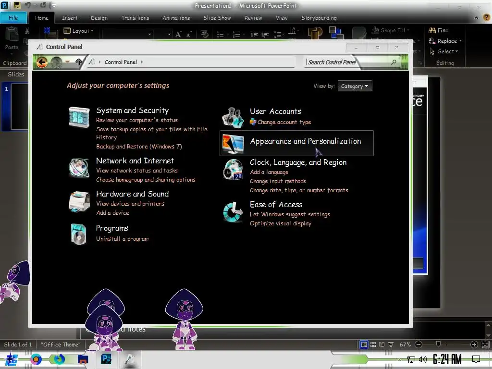Open the User Accounts icon
Viewport: 492px width, 369px height.
pos(233,117)
